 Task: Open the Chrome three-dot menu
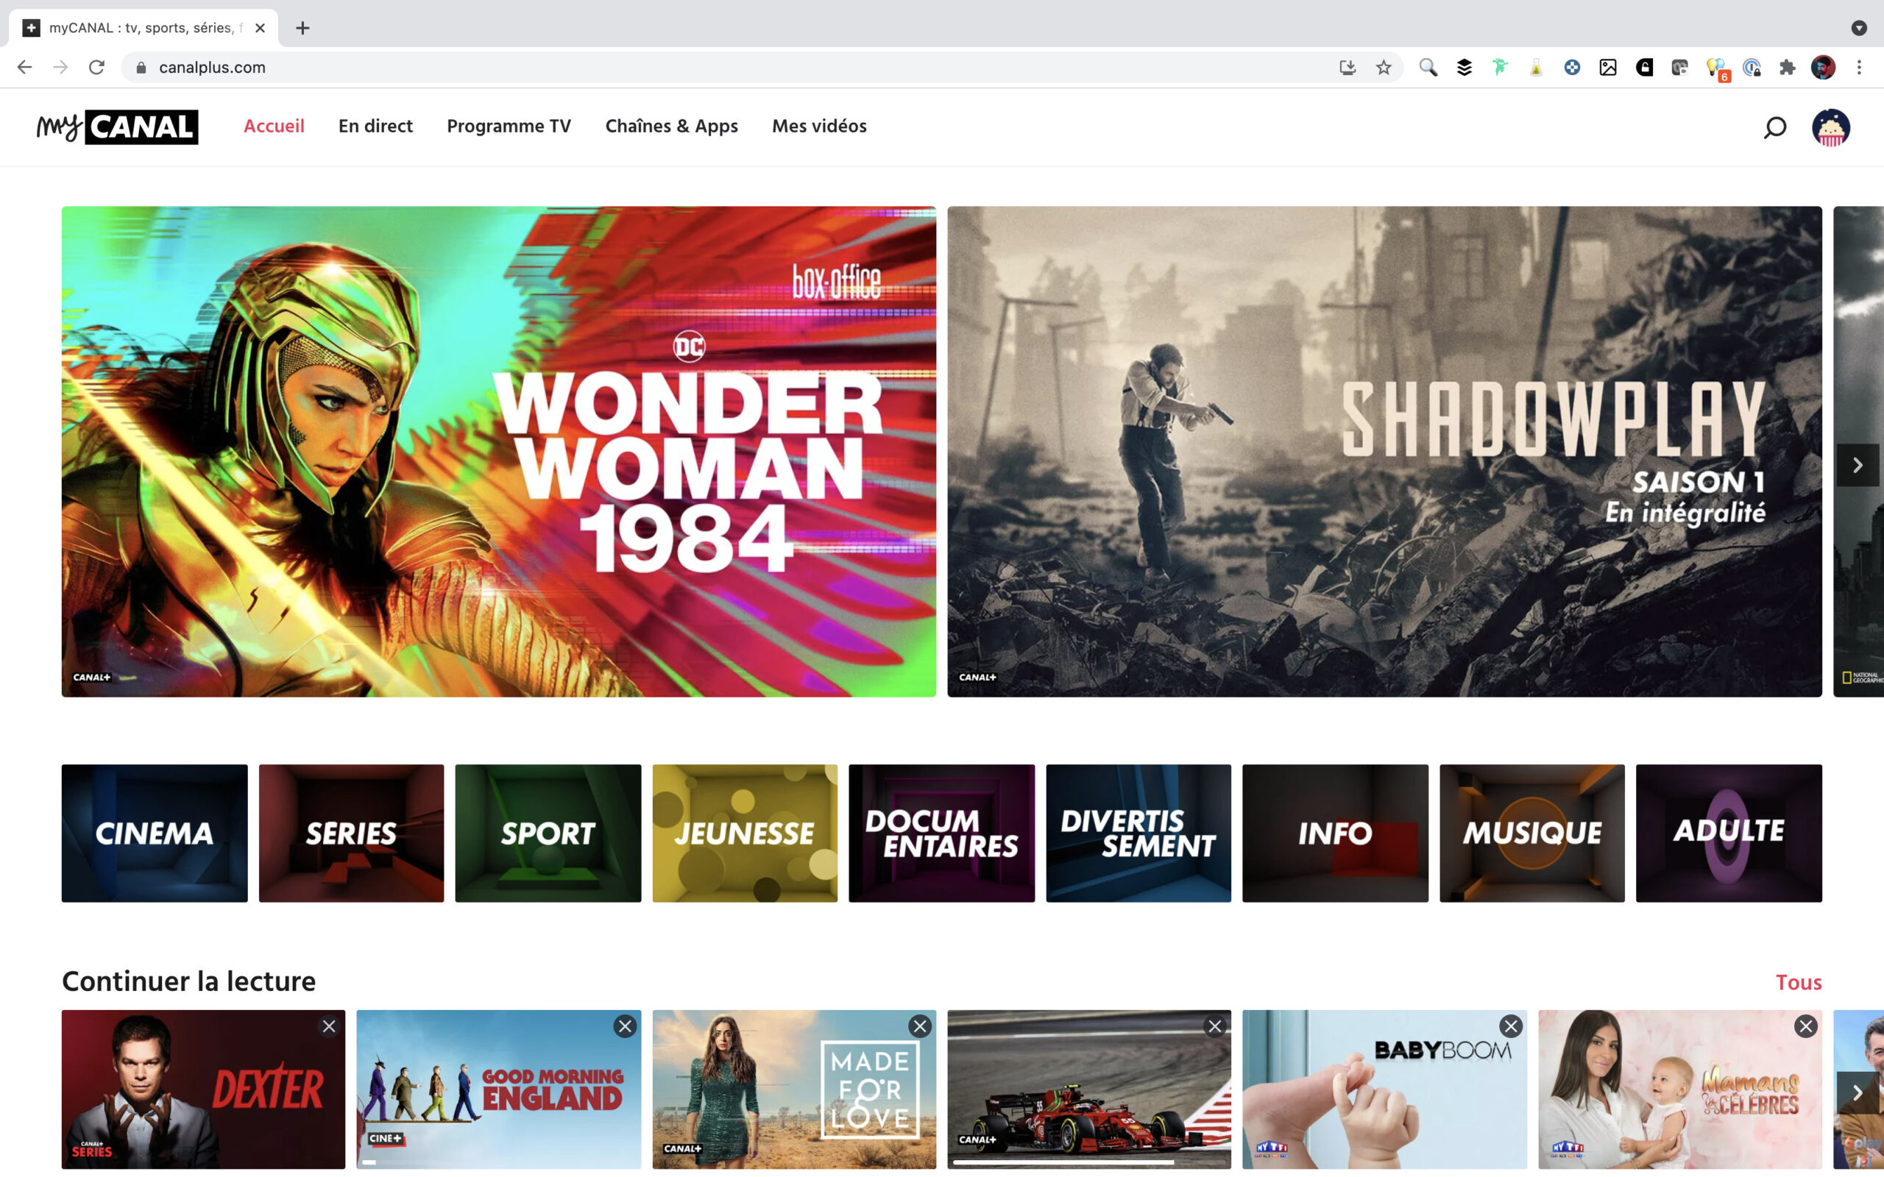(x=1859, y=68)
